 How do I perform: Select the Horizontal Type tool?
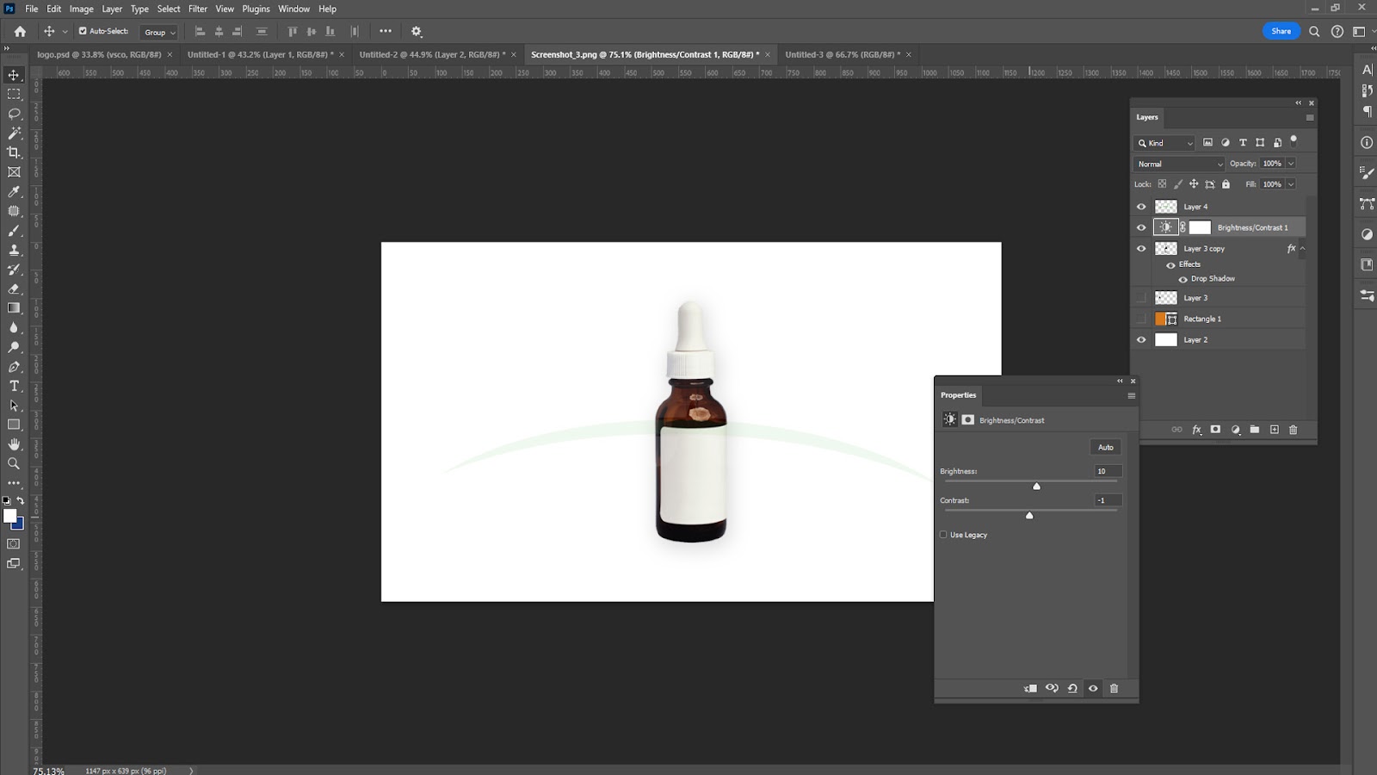(x=14, y=386)
